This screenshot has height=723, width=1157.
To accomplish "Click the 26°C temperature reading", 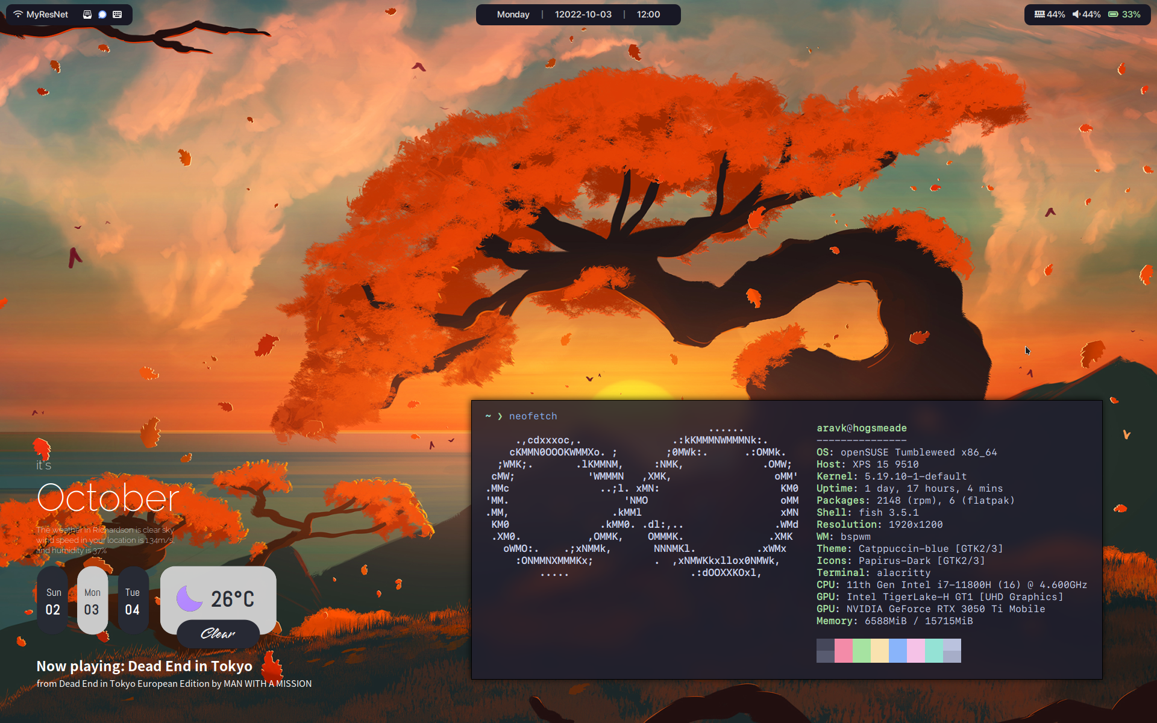I will pyautogui.click(x=233, y=599).
